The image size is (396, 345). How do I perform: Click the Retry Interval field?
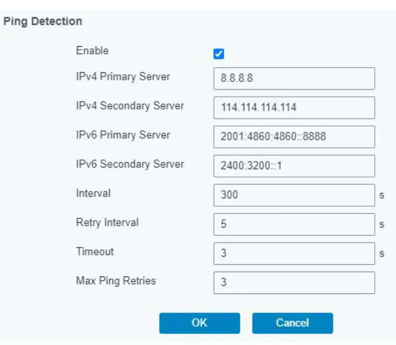(294, 224)
